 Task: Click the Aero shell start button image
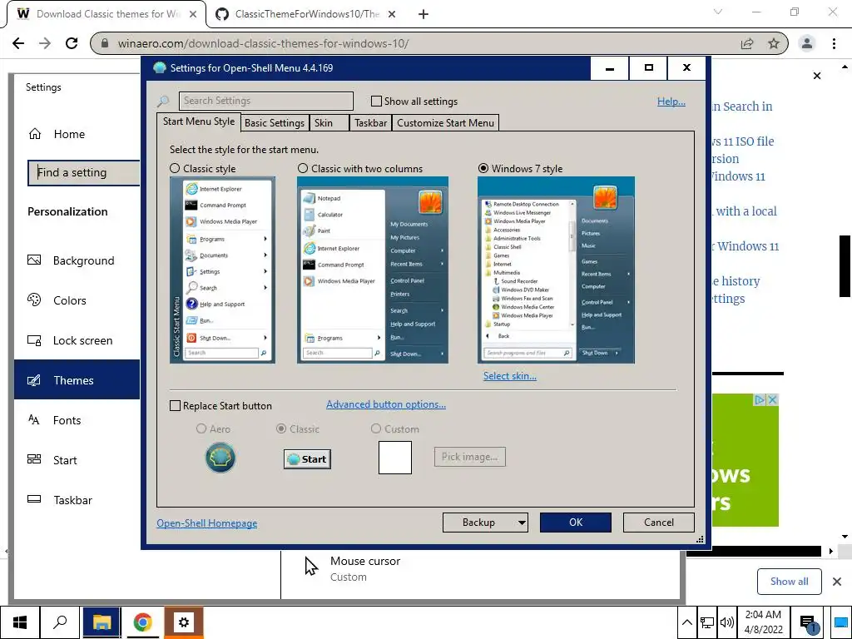pos(220,458)
